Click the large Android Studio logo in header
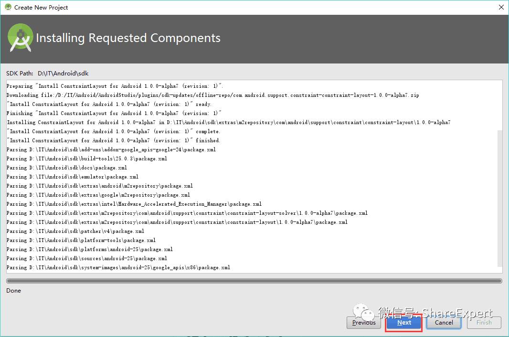Image resolution: width=509 pixels, height=337 pixels. [x=20, y=38]
